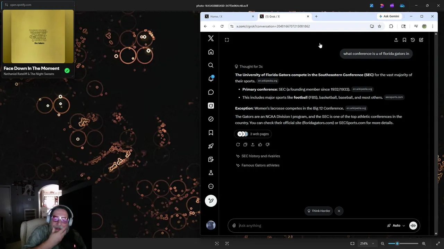Open the 3 web pages sources
This screenshot has width=444, height=249.
(253, 134)
